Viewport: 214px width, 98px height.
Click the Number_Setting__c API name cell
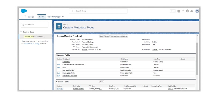coord(96,89)
